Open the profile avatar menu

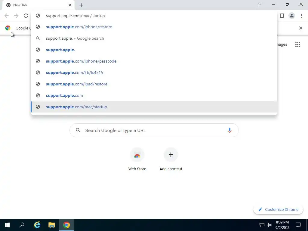292,16
